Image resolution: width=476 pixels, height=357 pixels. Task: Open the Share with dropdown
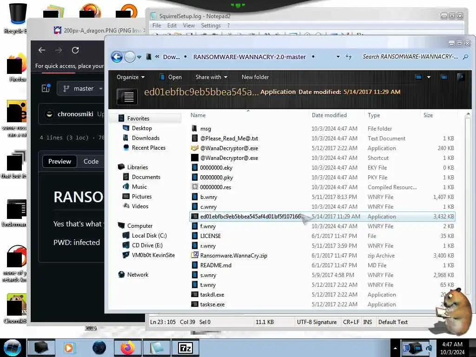click(x=212, y=77)
